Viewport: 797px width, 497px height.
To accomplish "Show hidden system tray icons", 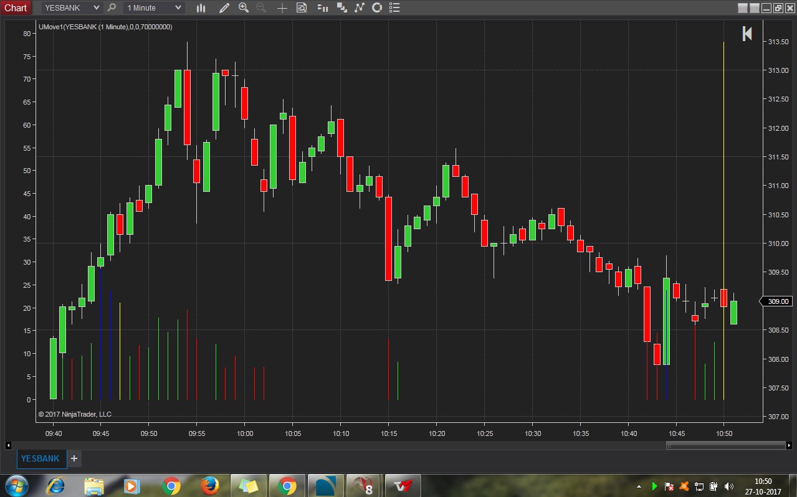I will [x=639, y=486].
